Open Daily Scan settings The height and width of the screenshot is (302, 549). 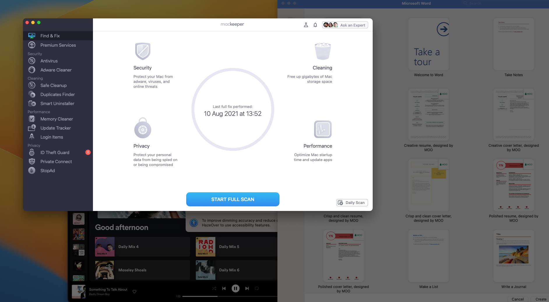pyautogui.click(x=352, y=203)
